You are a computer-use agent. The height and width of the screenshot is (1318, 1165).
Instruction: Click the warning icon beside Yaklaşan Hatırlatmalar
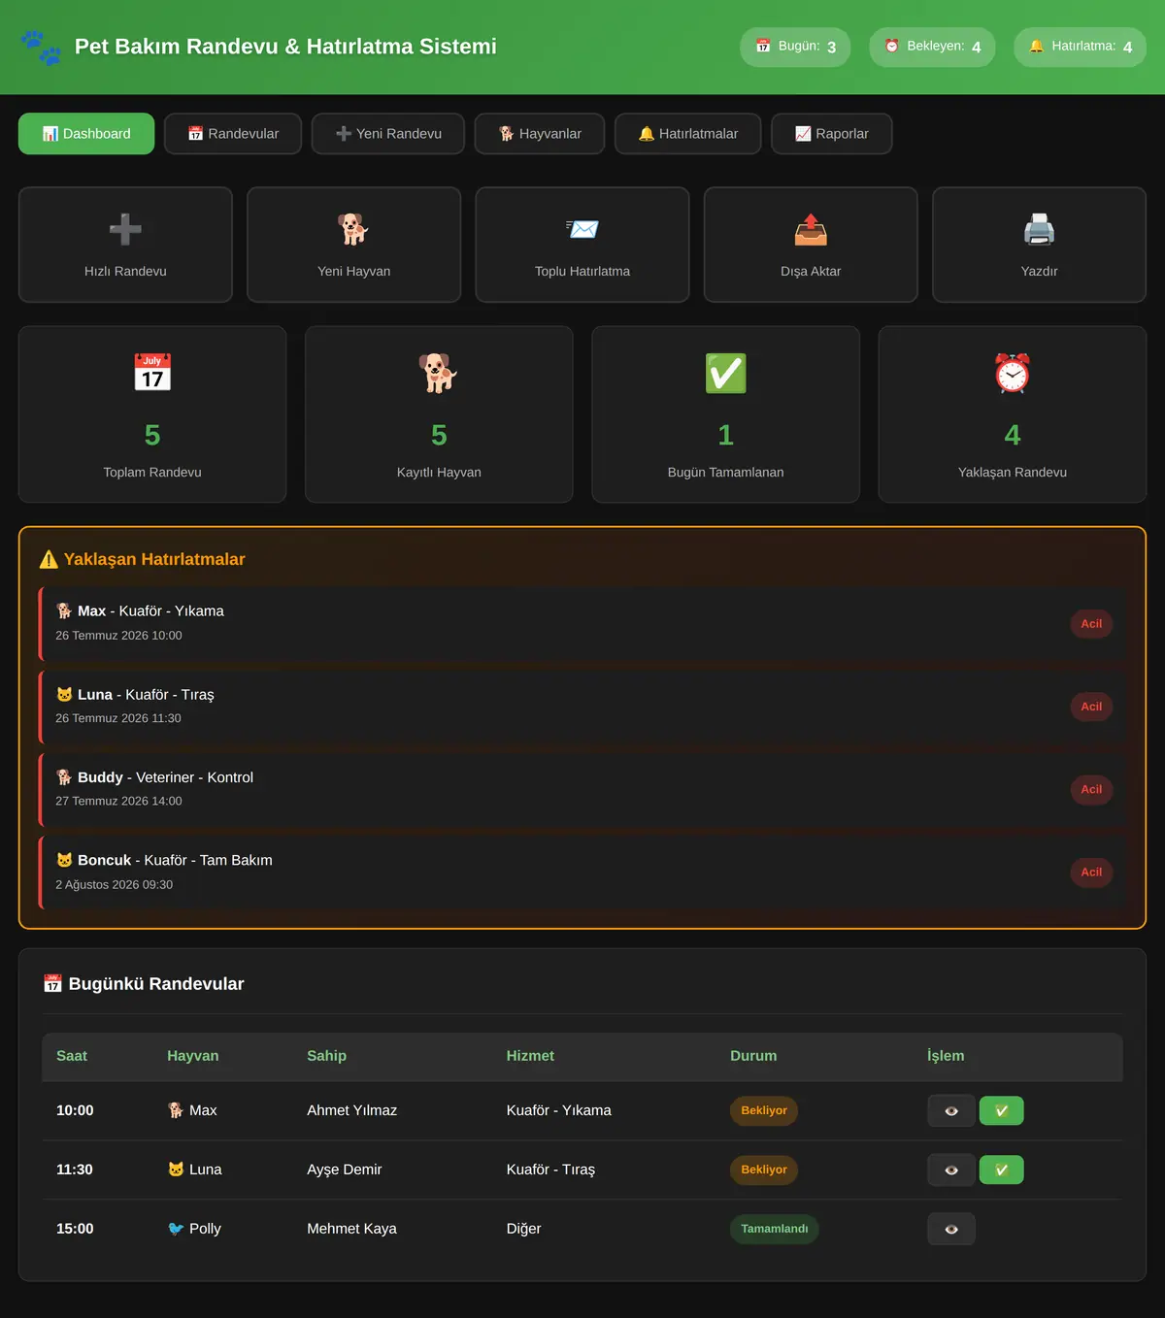click(49, 559)
